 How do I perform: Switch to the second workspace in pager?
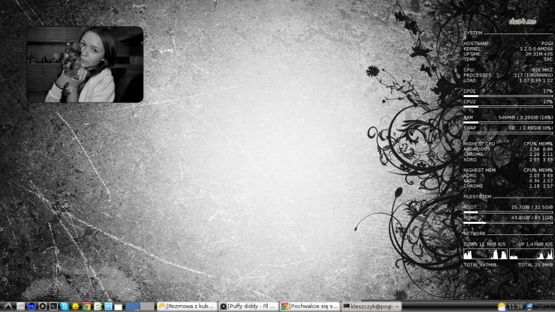point(147,306)
